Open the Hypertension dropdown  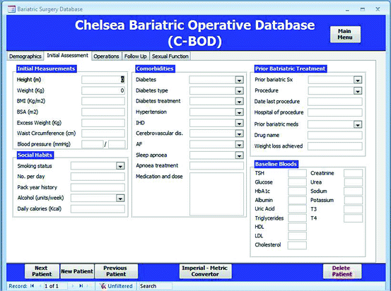(x=239, y=112)
